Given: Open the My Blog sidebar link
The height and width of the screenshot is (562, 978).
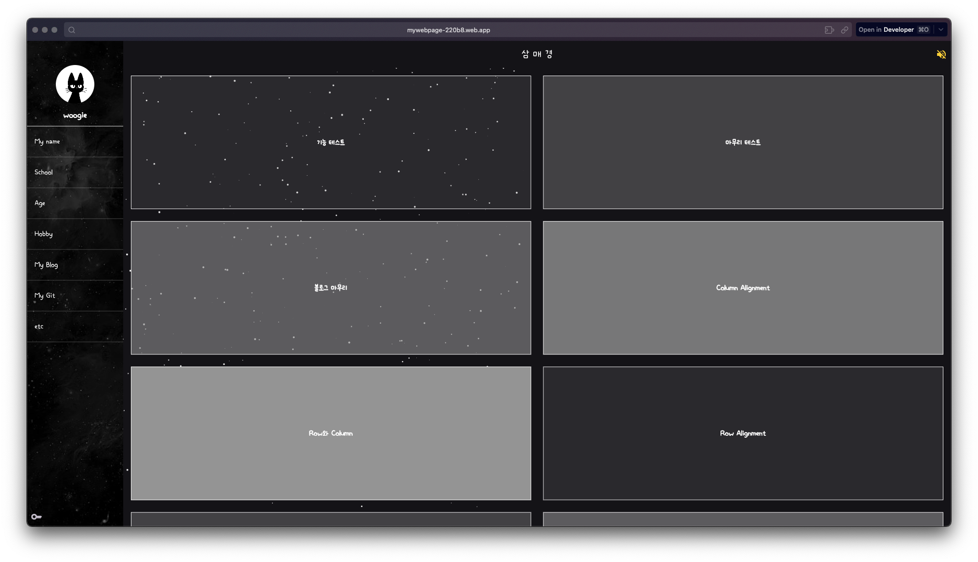Looking at the screenshot, I should click(x=46, y=265).
